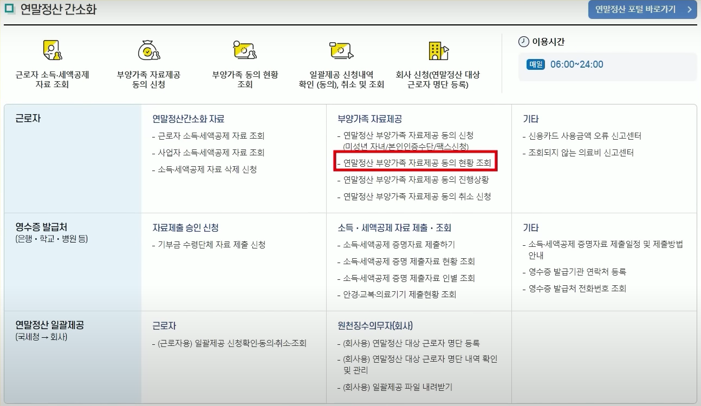Open 연말정산 포털 바로가기 button
Screen dimensions: 701x406
(642, 9)
